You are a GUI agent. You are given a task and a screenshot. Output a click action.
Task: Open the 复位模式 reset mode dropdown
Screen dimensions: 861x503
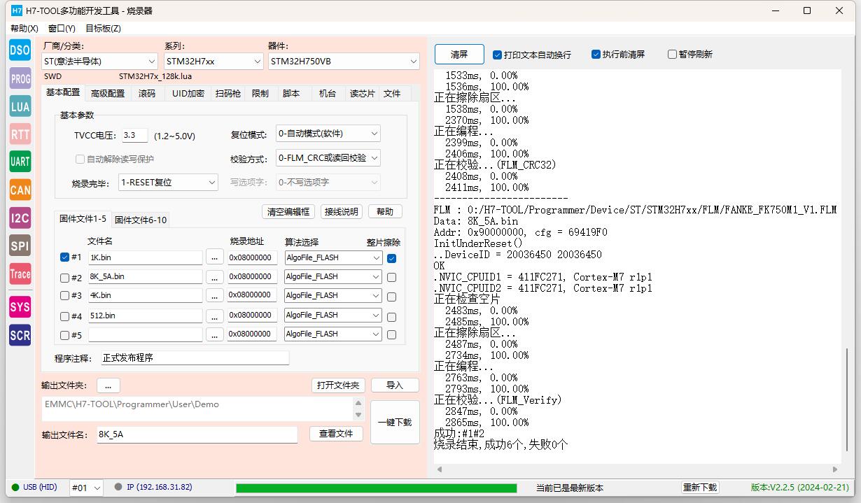coord(328,134)
